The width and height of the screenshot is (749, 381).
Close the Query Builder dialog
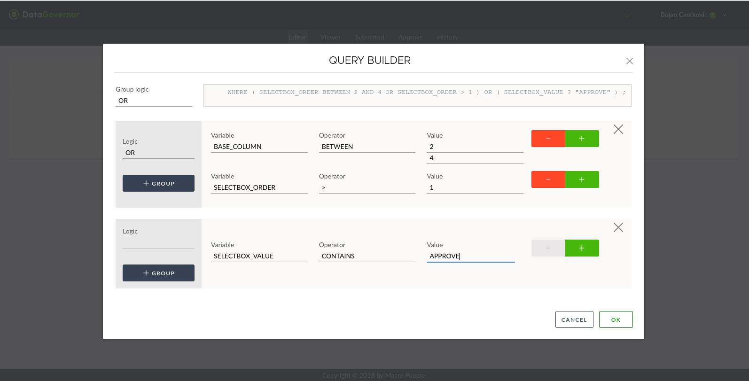(629, 61)
